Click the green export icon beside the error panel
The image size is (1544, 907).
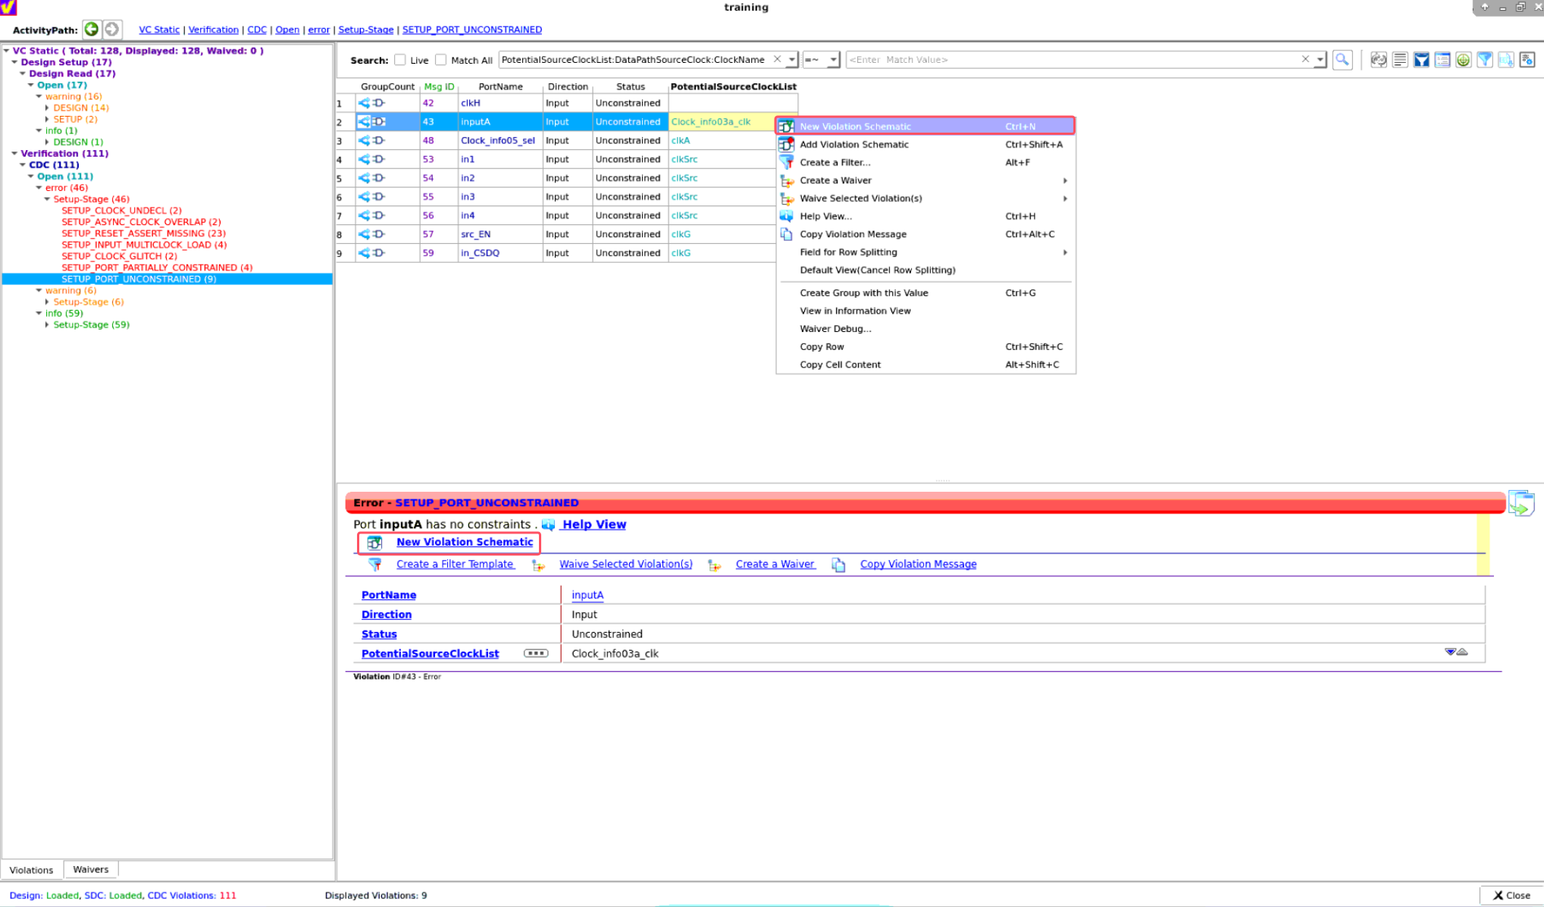pyautogui.click(x=1521, y=502)
